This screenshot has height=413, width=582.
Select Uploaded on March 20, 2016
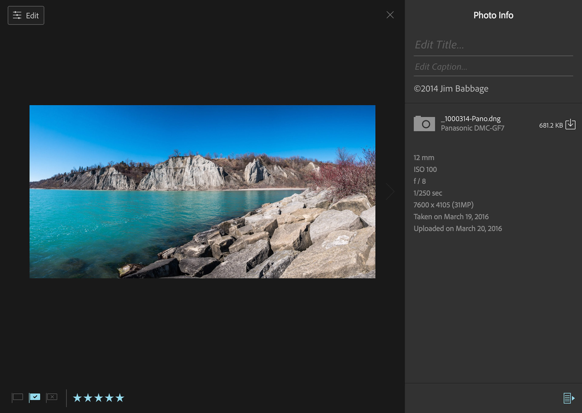click(x=458, y=229)
